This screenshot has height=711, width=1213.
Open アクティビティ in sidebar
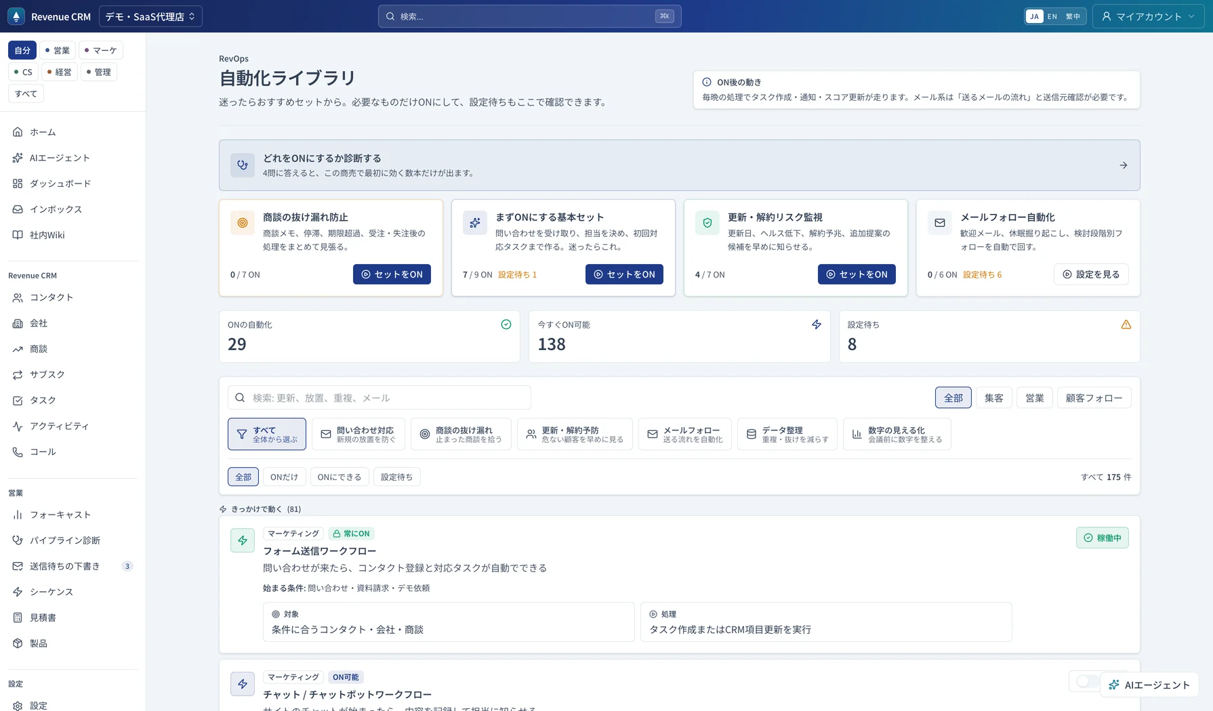73,426
